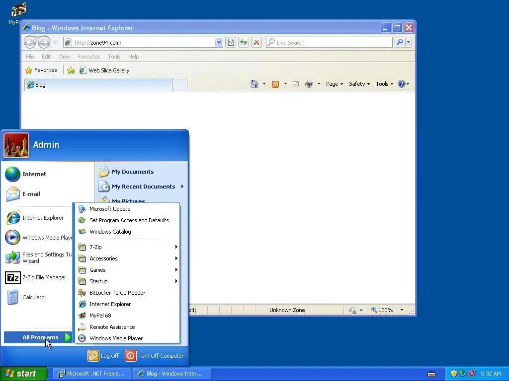Screen dimensions: 509x381
Task: Switch to Microsoft .NET Framework taskbar window
Action: pos(91,374)
